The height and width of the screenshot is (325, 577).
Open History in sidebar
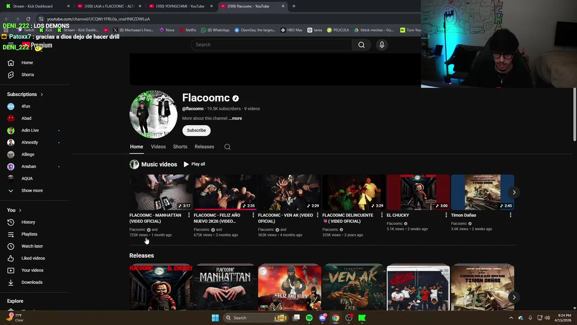pyautogui.click(x=28, y=222)
